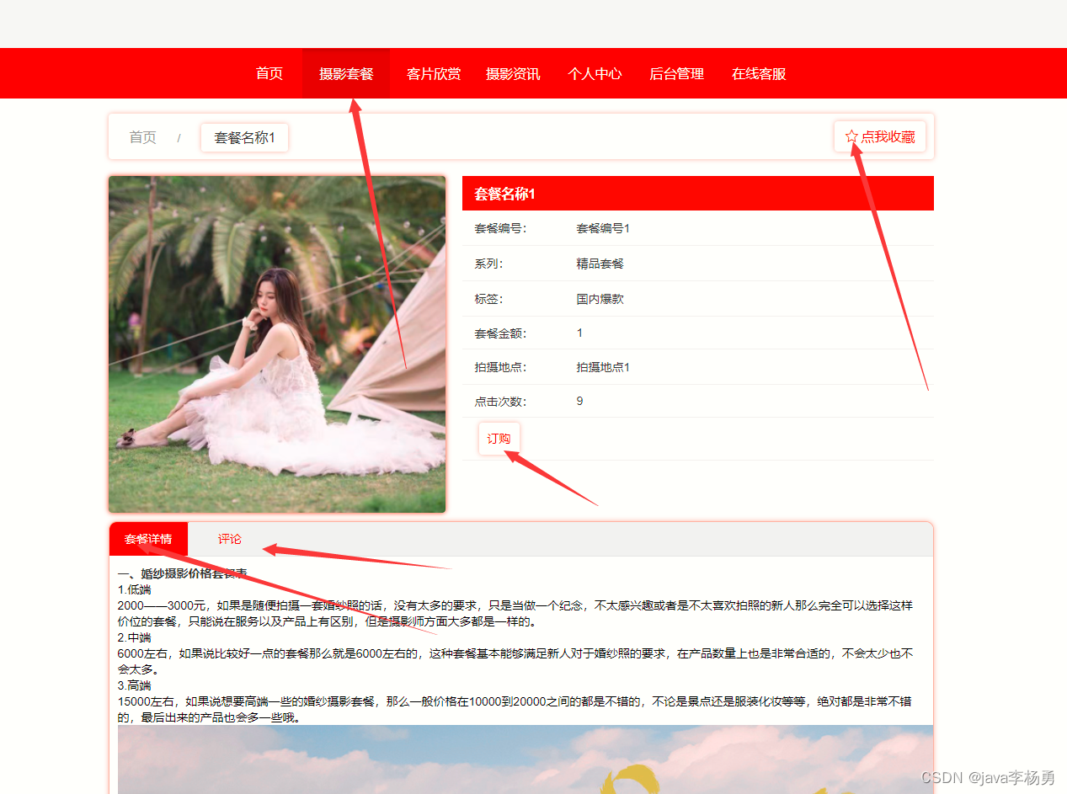Open 个人中心 in the navigation bar

coord(595,73)
